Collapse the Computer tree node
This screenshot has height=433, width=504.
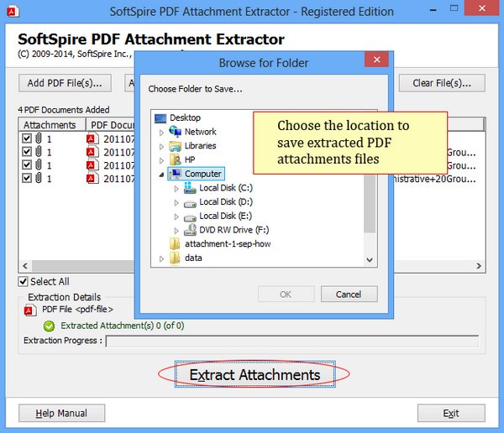click(161, 175)
